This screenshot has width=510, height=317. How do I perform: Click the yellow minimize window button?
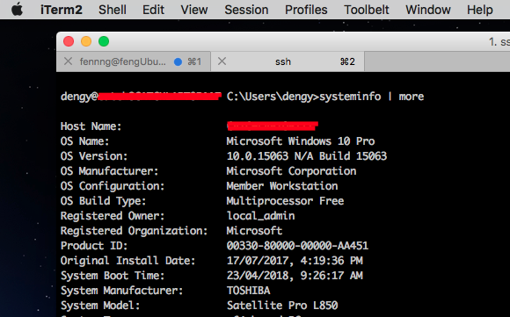[x=86, y=41]
